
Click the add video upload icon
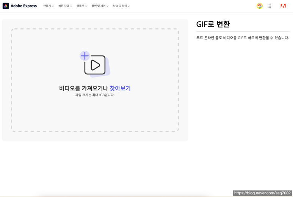point(95,64)
